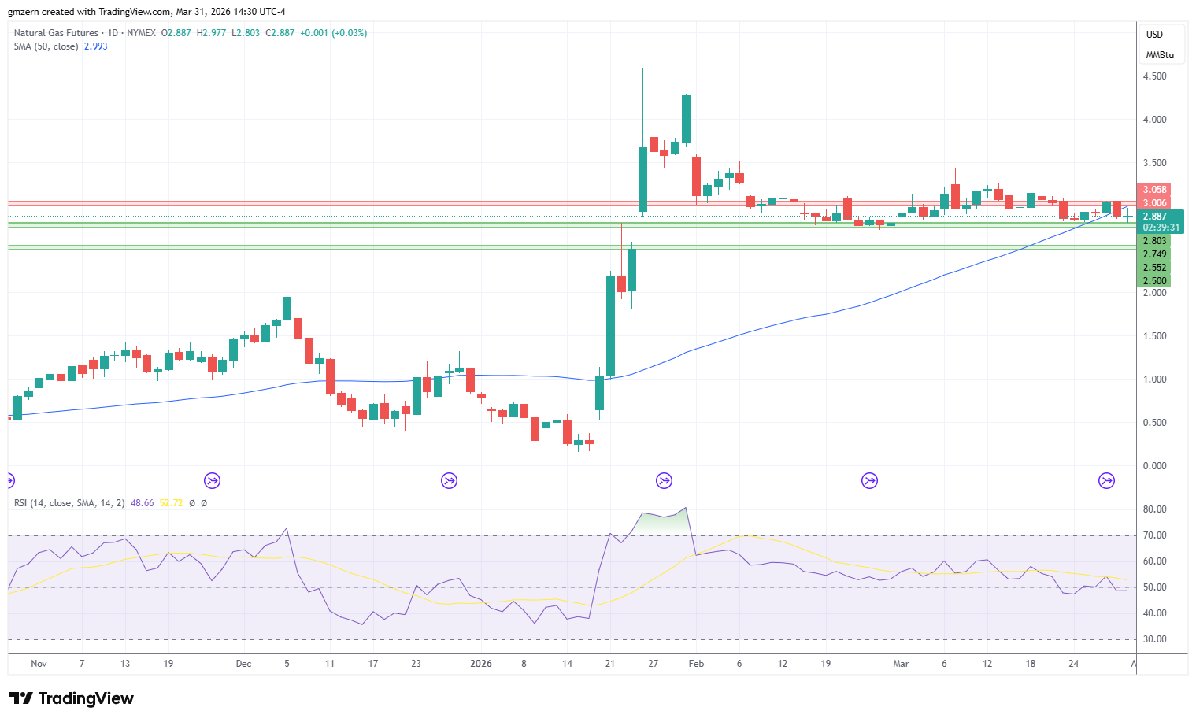Click the RSI value 48.66
1196x722 pixels.
coord(142,503)
